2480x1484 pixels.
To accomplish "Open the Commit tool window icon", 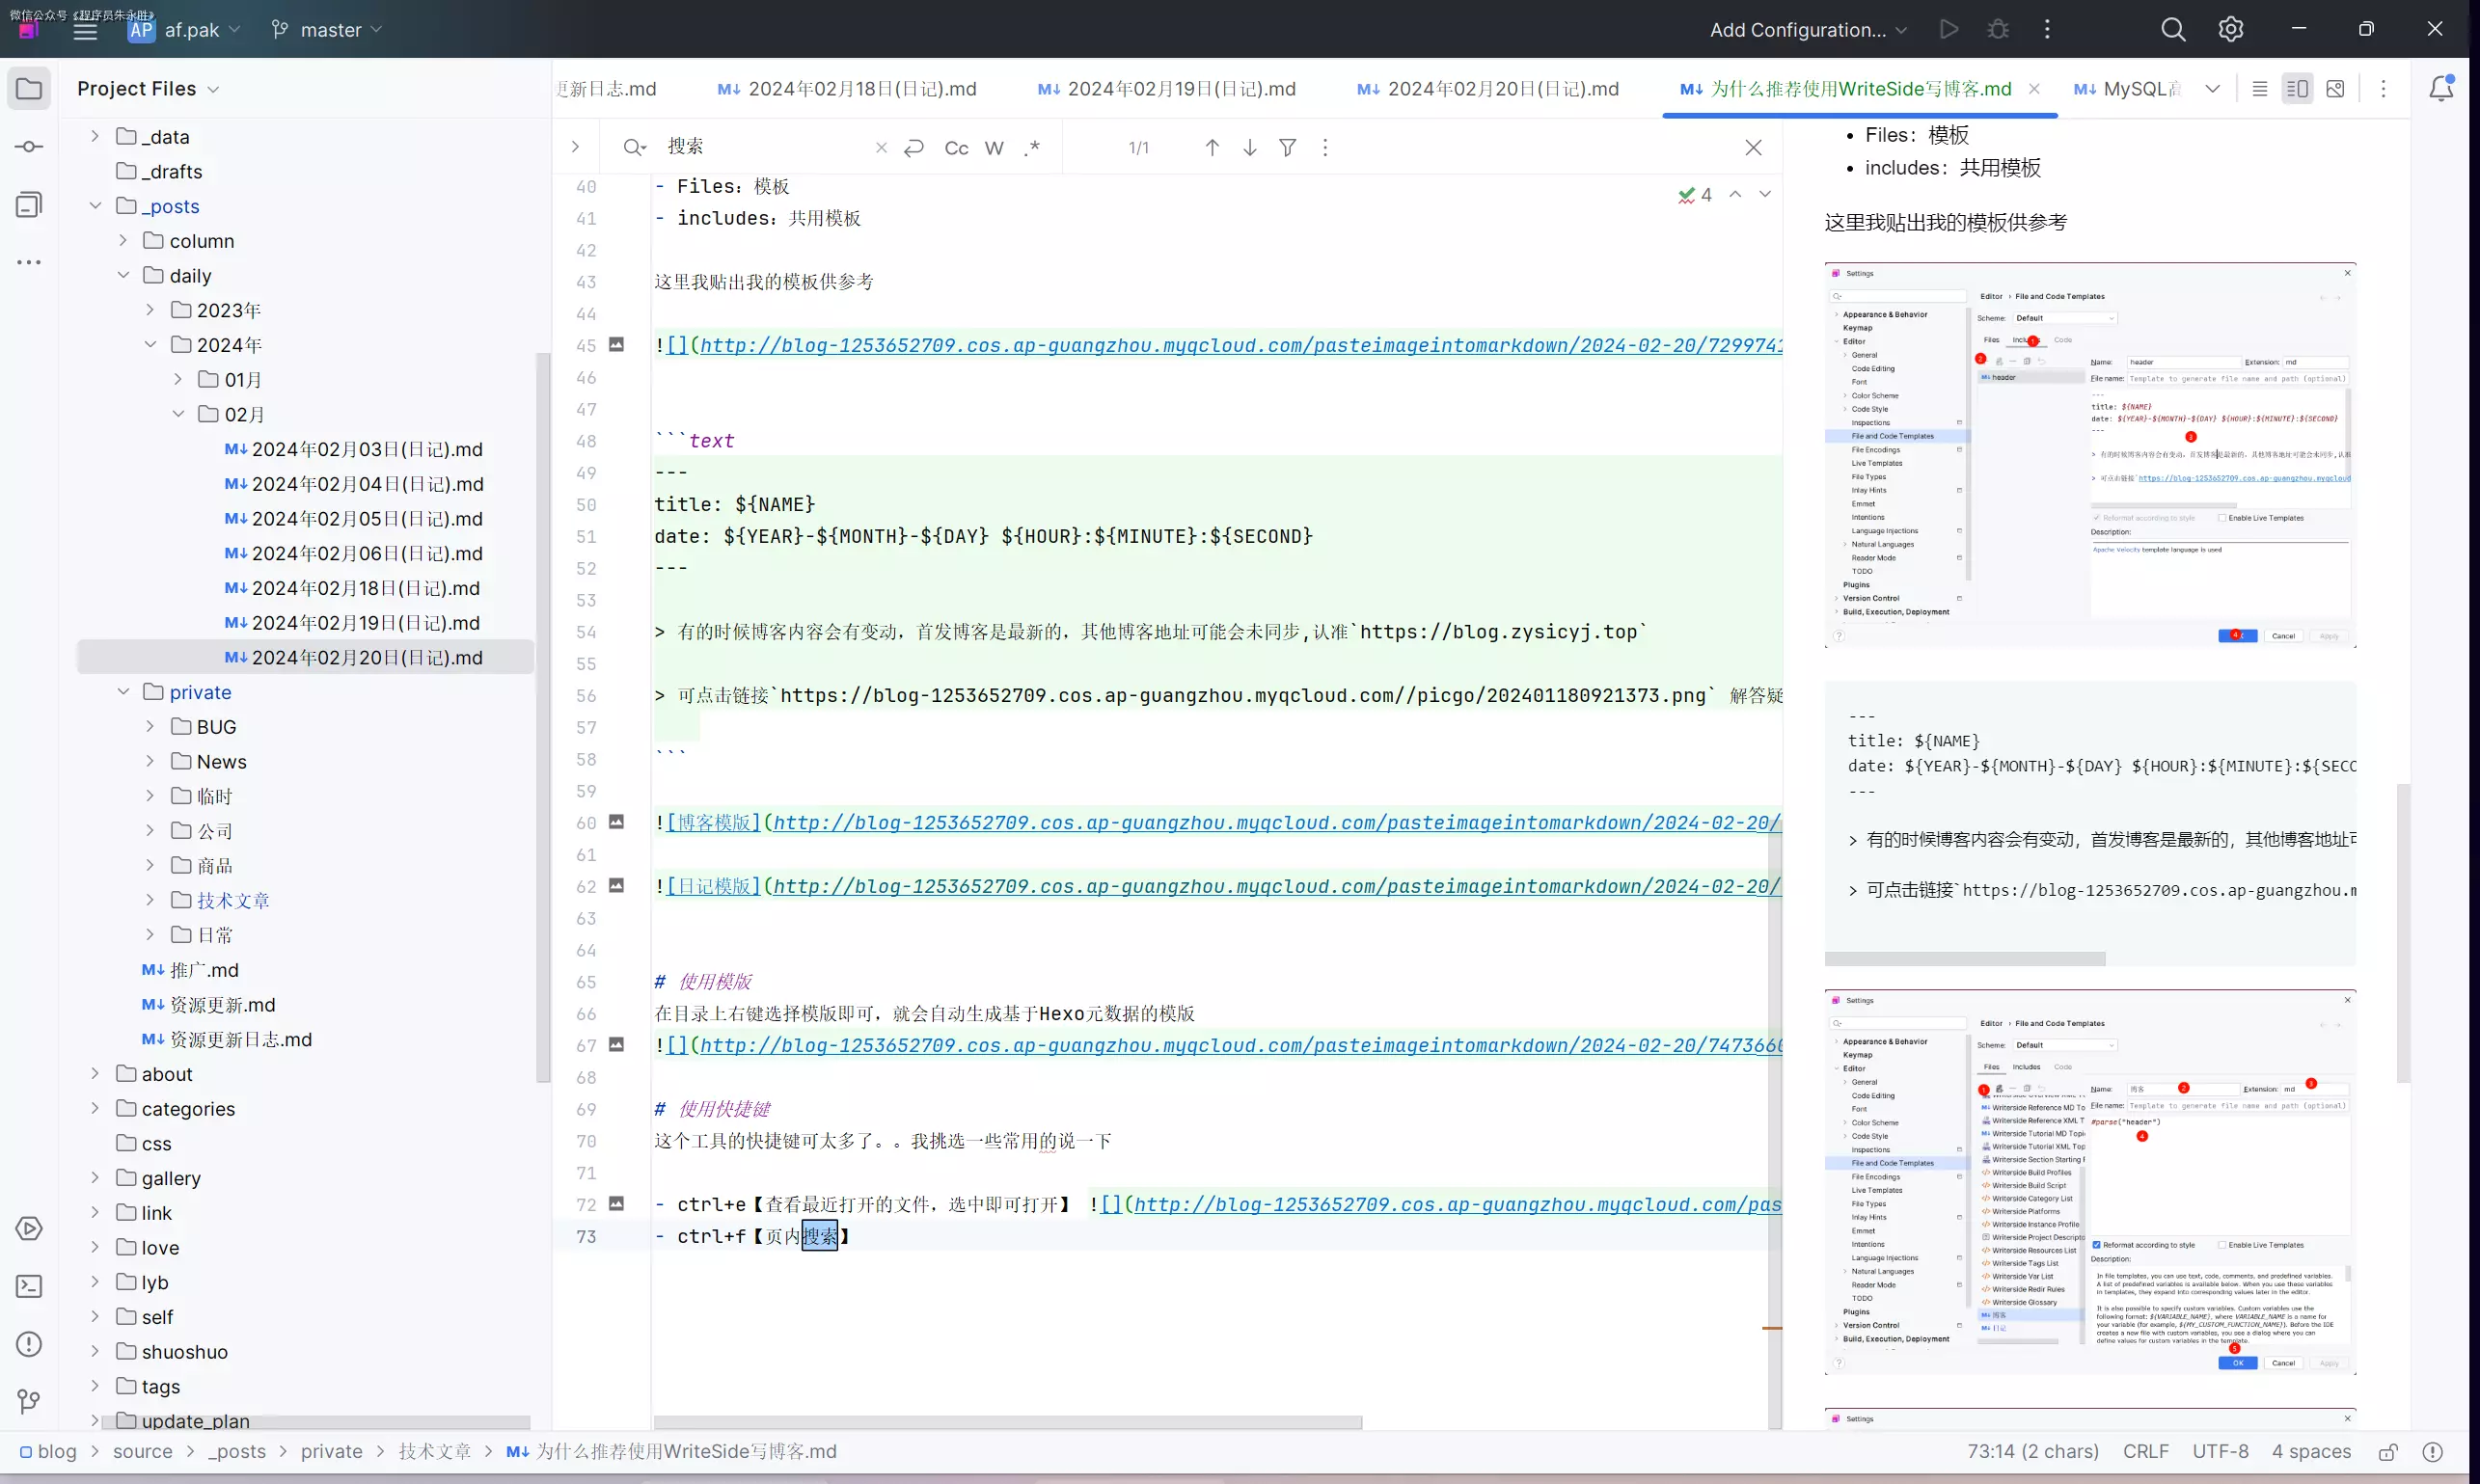I will [29, 147].
